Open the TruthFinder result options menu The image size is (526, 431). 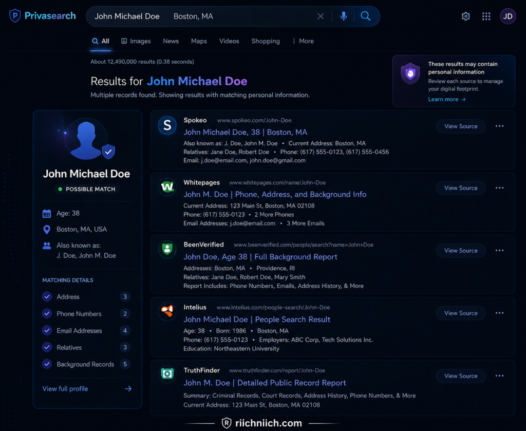[499, 376]
